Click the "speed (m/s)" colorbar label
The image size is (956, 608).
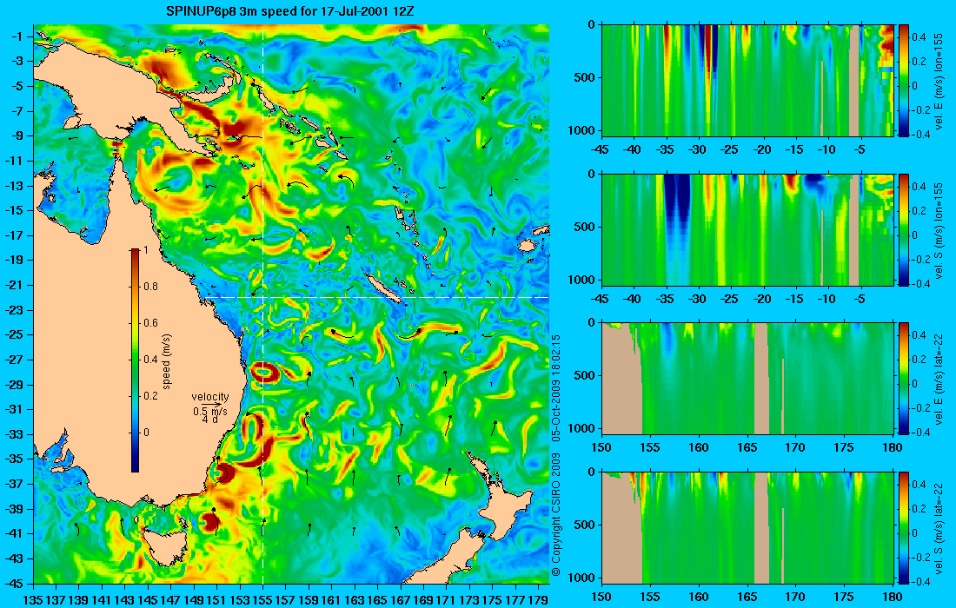click(x=167, y=361)
